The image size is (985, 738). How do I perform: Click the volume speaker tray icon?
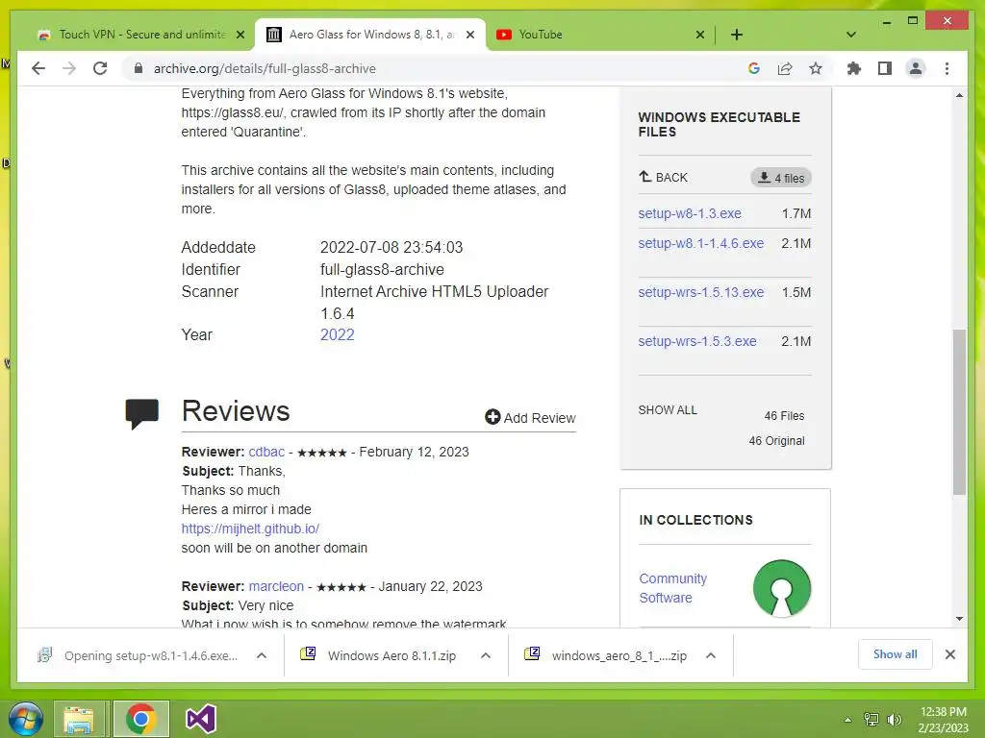[894, 720]
